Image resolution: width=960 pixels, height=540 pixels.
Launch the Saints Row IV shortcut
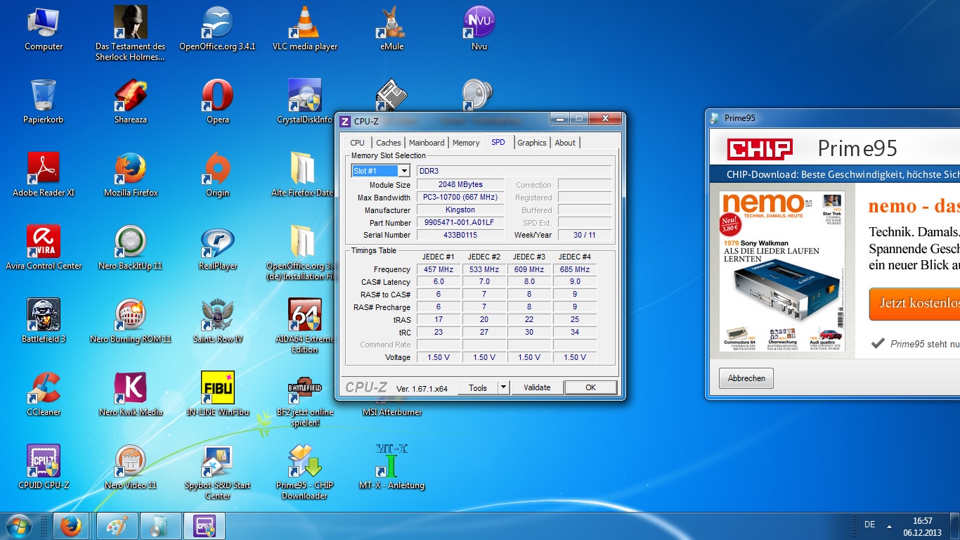pos(218,321)
